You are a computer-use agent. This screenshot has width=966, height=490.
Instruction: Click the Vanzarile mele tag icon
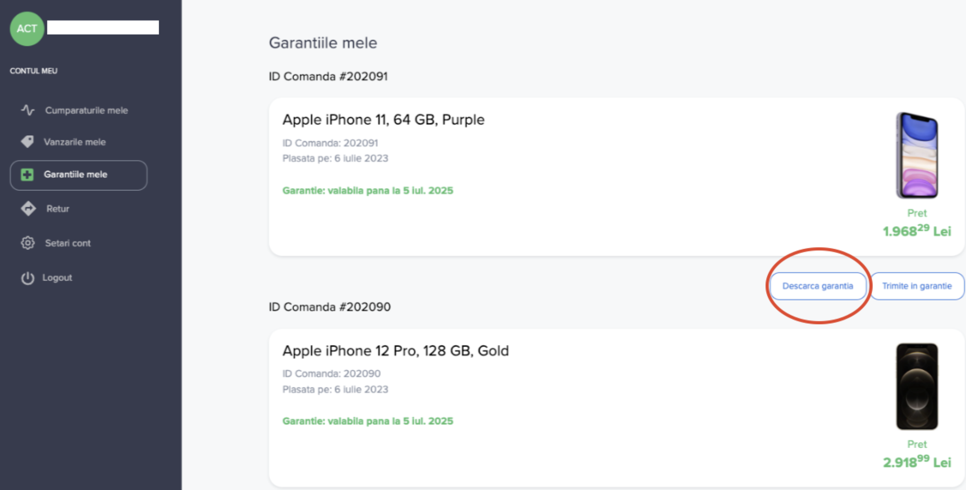(27, 142)
